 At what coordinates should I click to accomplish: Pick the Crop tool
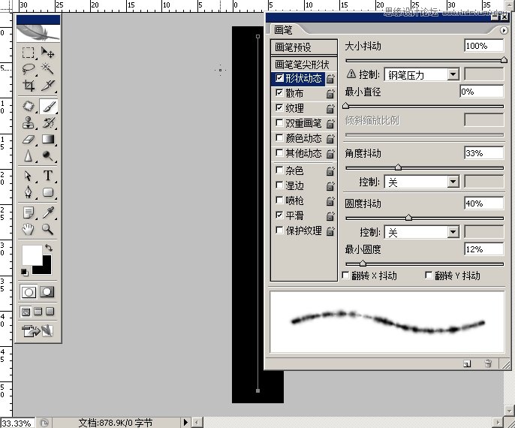click(29, 86)
